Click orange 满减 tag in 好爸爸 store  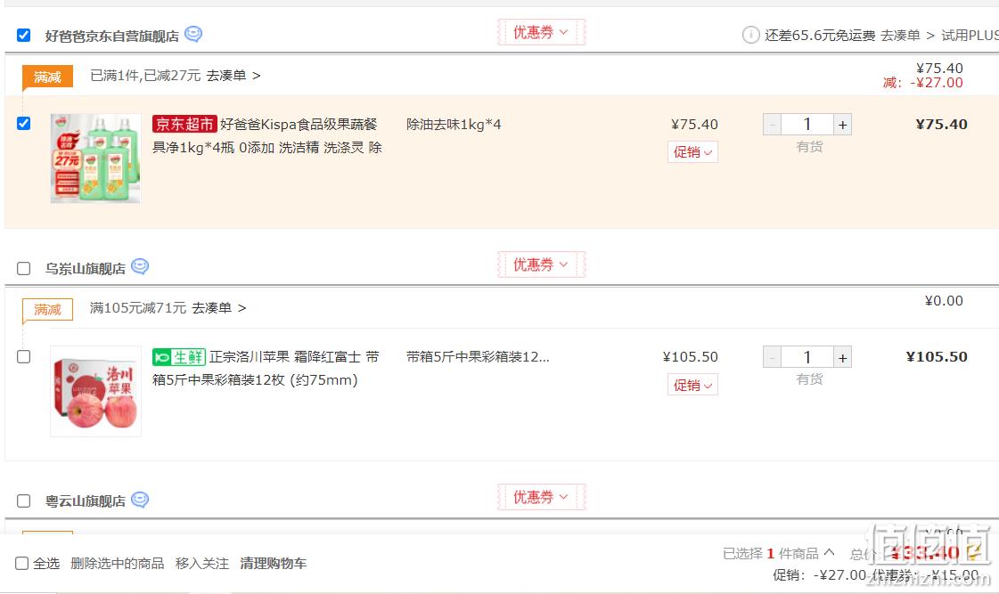pyautogui.click(x=48, y=77)
